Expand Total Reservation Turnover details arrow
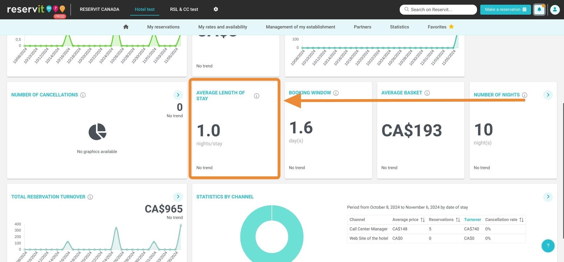 tap(178, 197)
